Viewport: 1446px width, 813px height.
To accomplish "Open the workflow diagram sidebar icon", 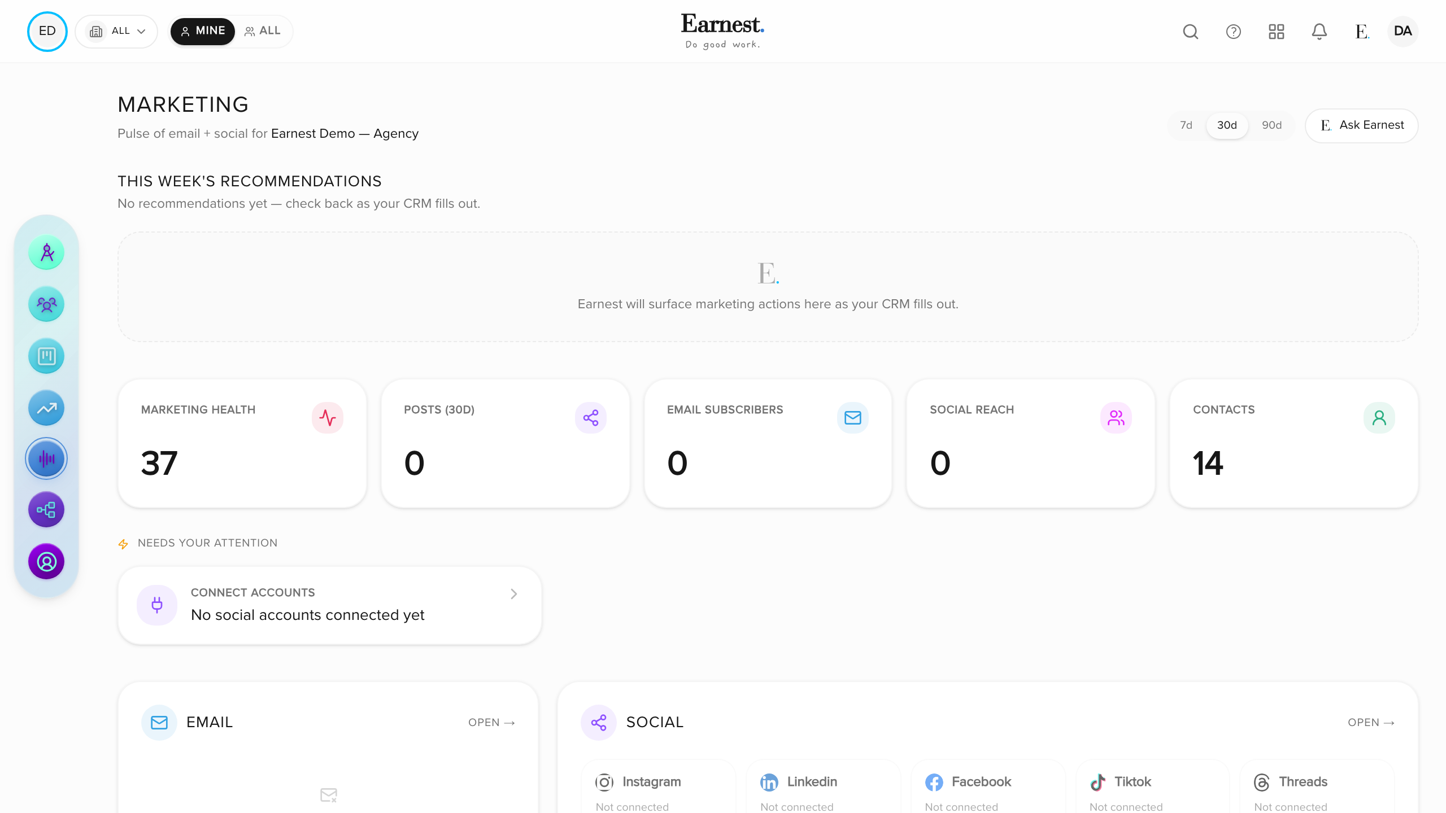I will click(46, 510).
